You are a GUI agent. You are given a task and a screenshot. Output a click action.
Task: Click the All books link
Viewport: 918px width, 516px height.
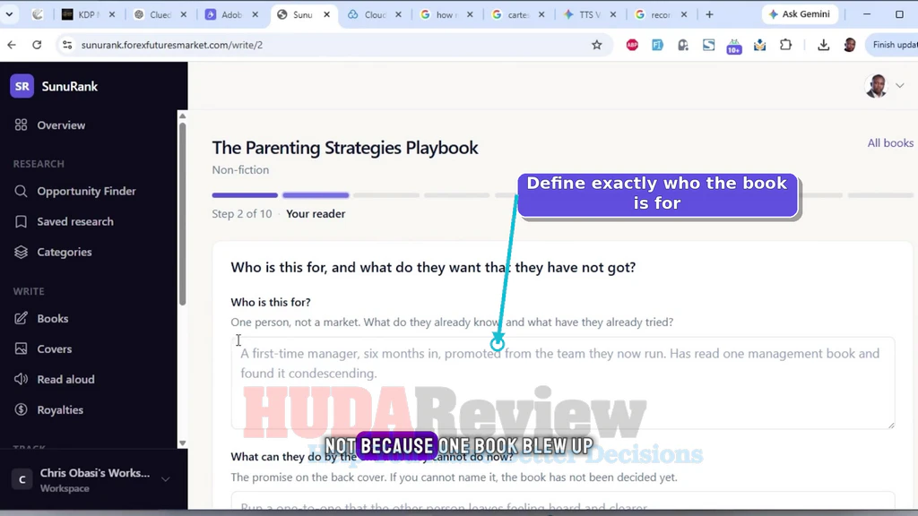[x=890, y=142]
